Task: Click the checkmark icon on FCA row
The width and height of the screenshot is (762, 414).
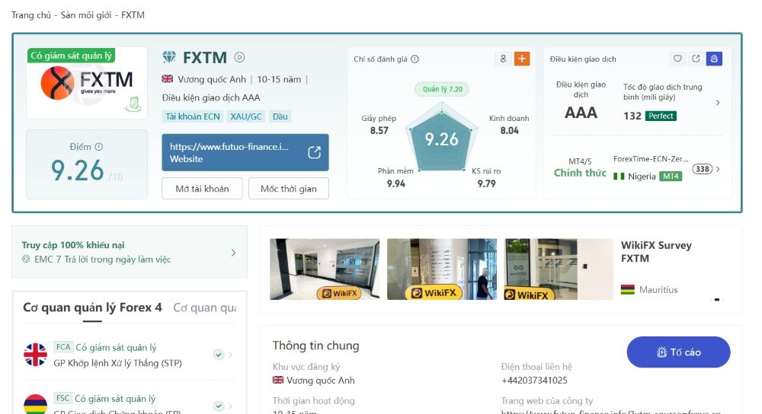Action: [219, 355]
